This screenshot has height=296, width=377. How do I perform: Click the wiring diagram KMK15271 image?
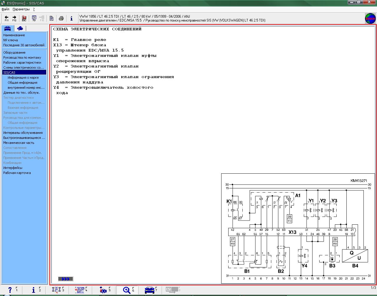298,228
